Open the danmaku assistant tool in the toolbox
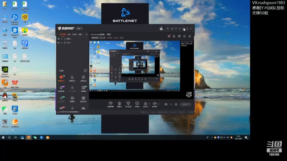The height and width of the screenshot is (161, 287). (61, 78)
